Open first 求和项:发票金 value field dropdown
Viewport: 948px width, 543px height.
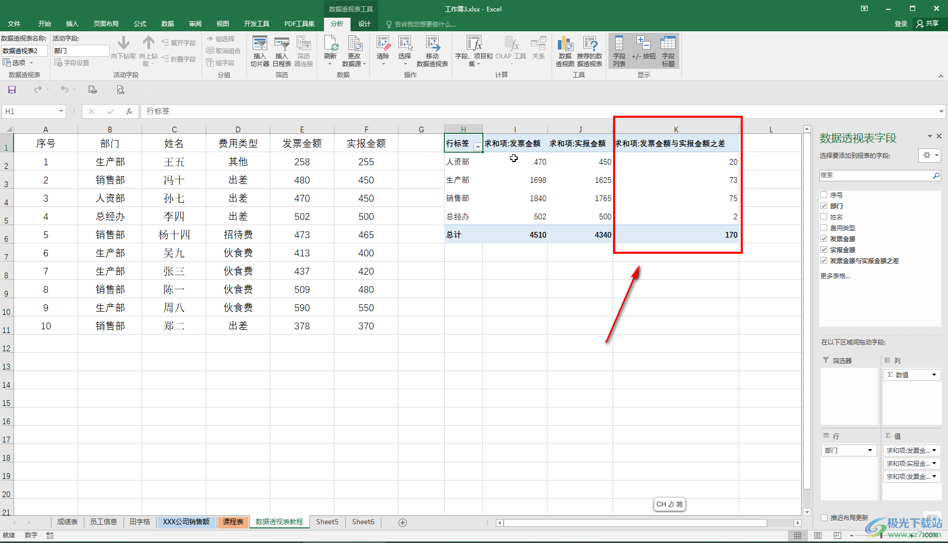(934, 450)
